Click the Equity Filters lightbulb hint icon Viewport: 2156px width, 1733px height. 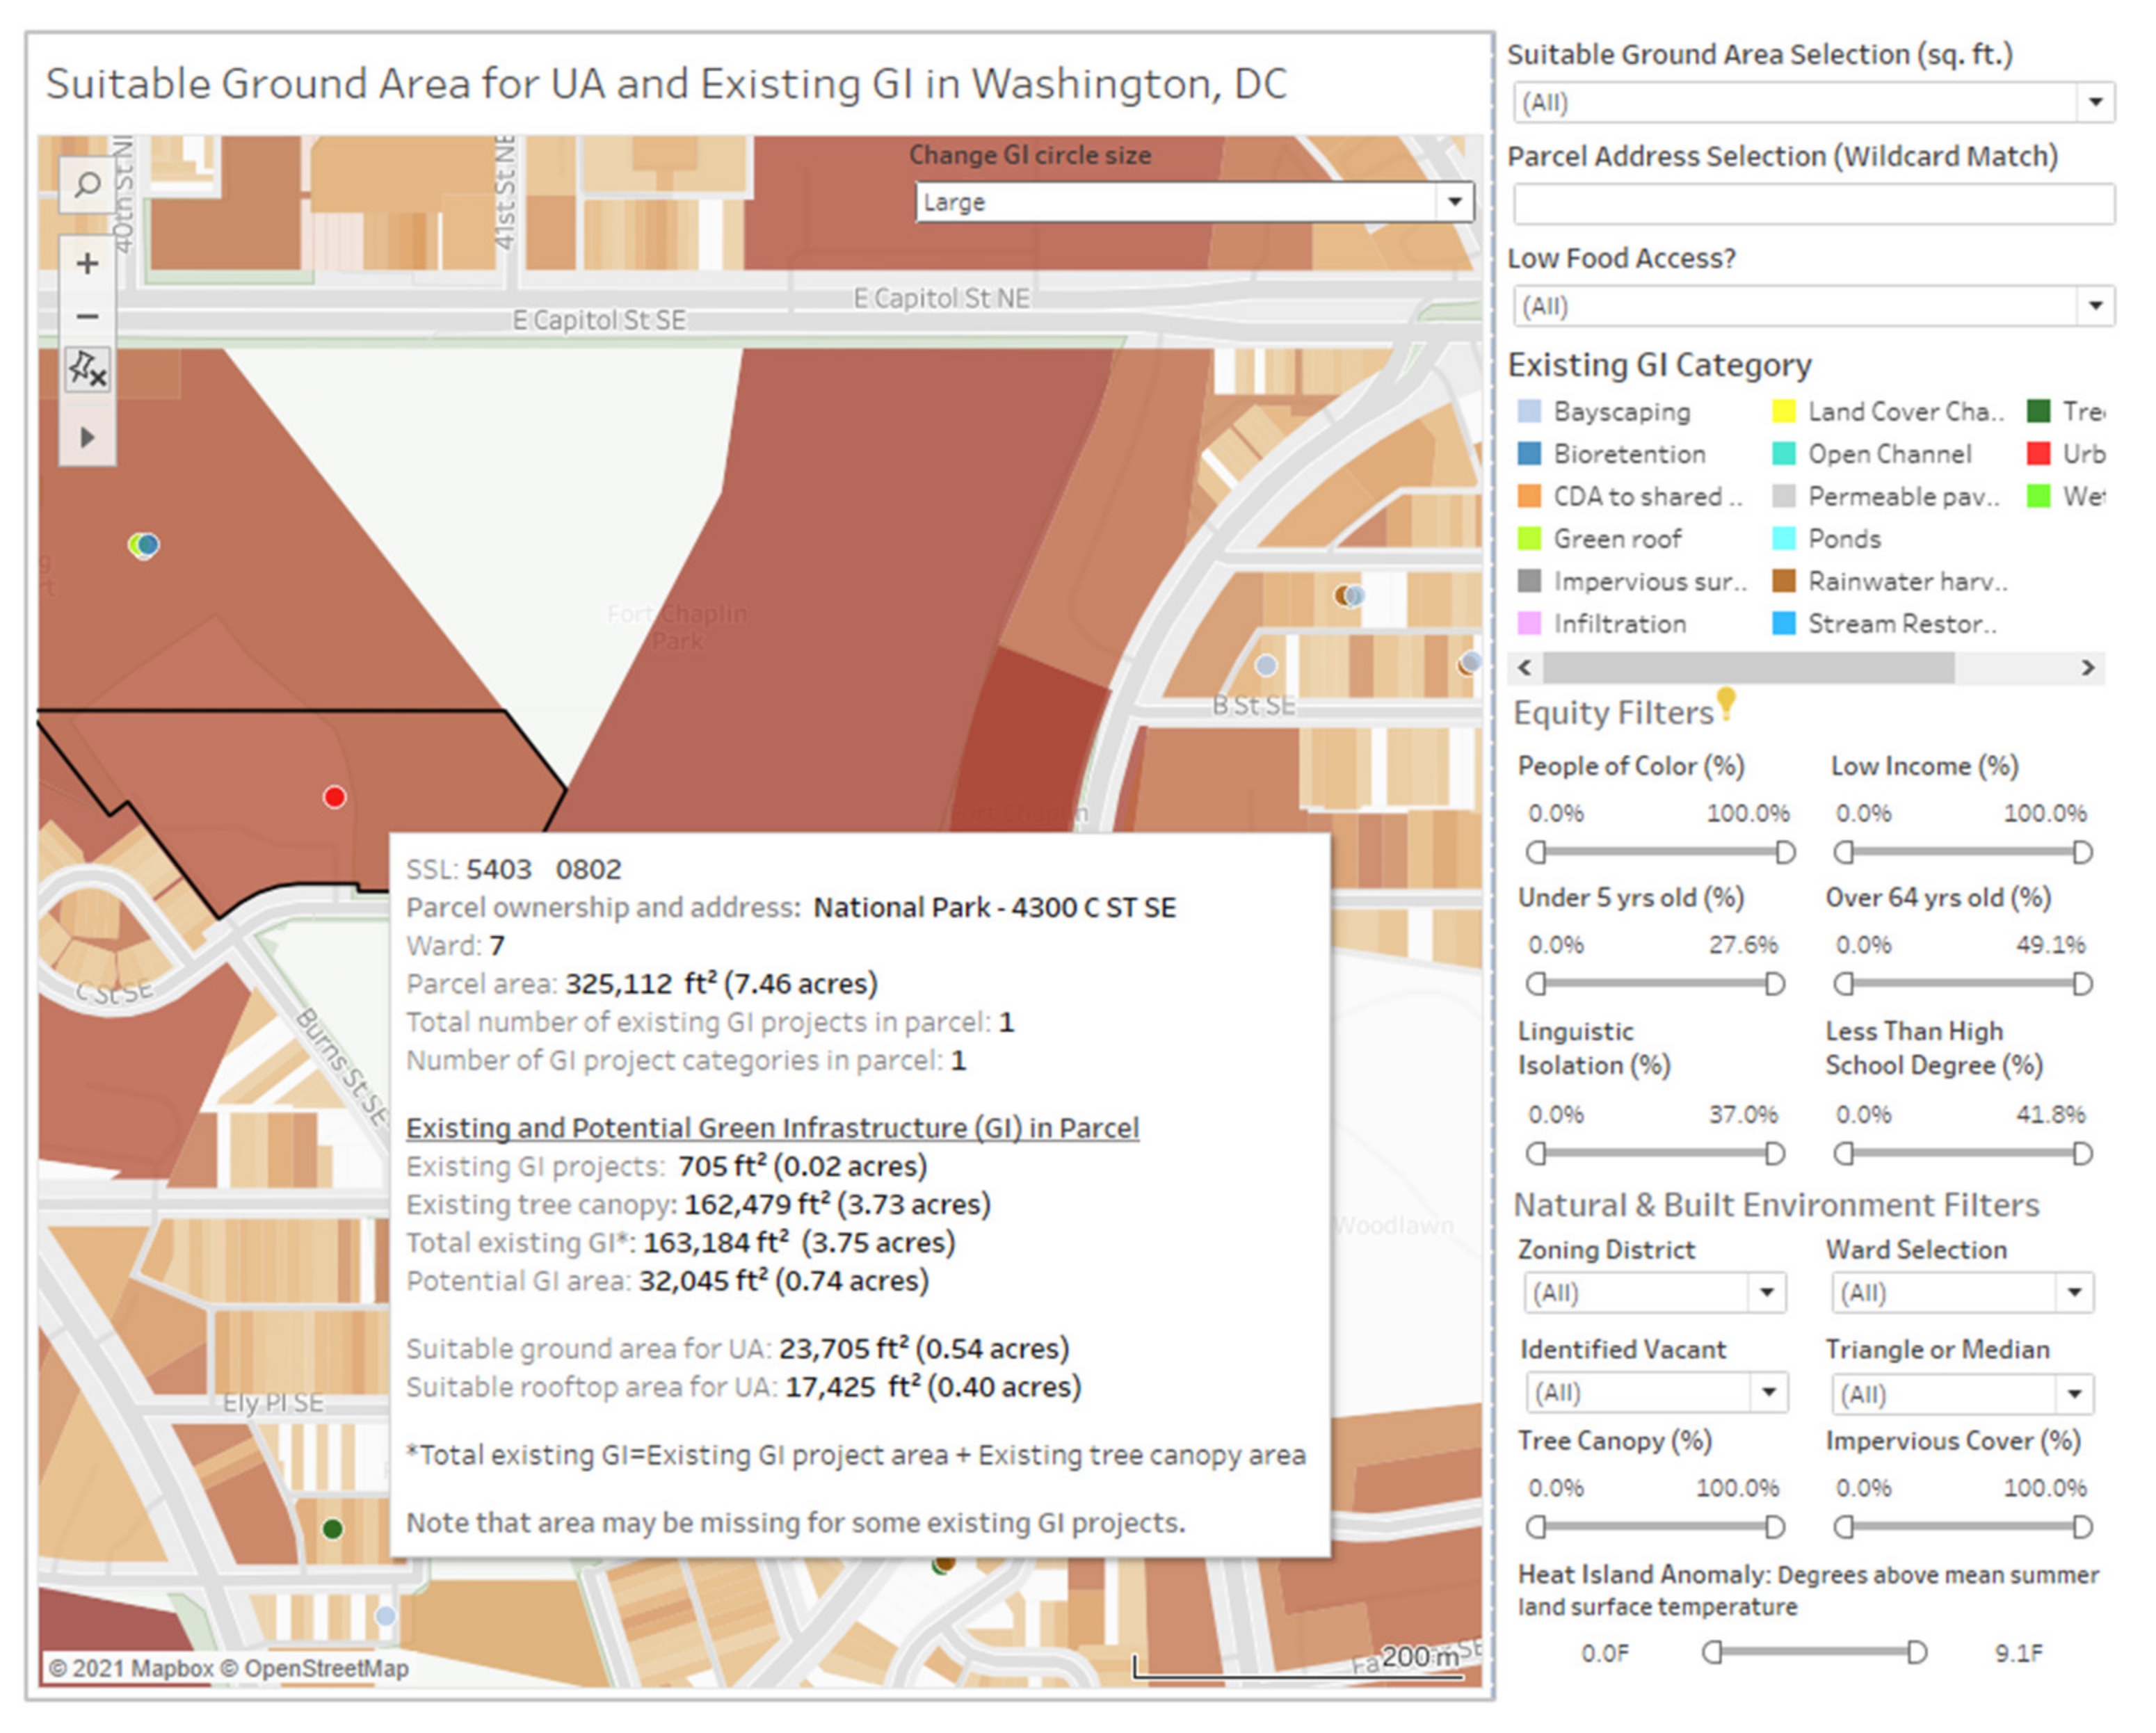[x=1727, y=704]
